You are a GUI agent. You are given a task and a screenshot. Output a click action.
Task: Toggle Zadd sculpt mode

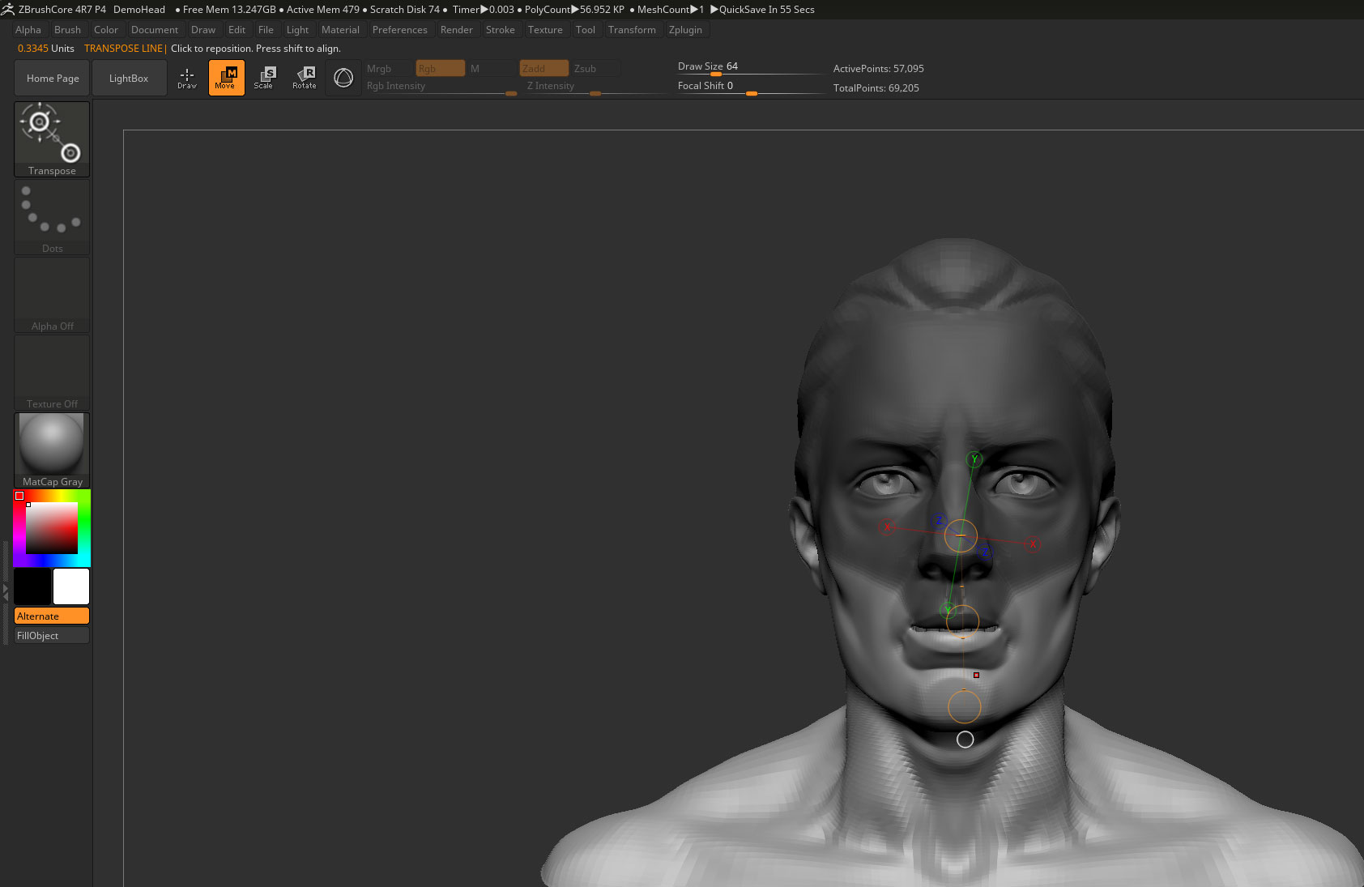[544, 69]
